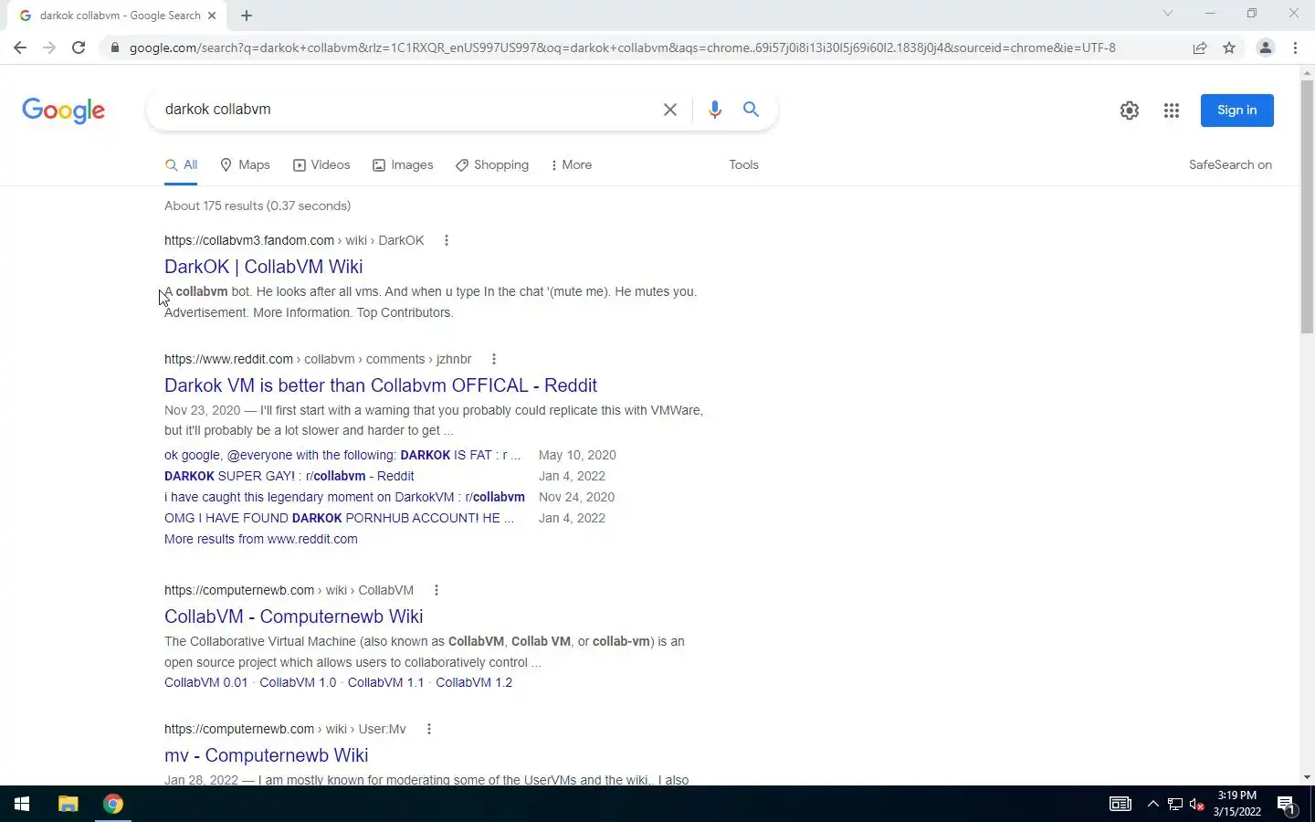Reload the page with the refresh icon

(x=79, y=47)
